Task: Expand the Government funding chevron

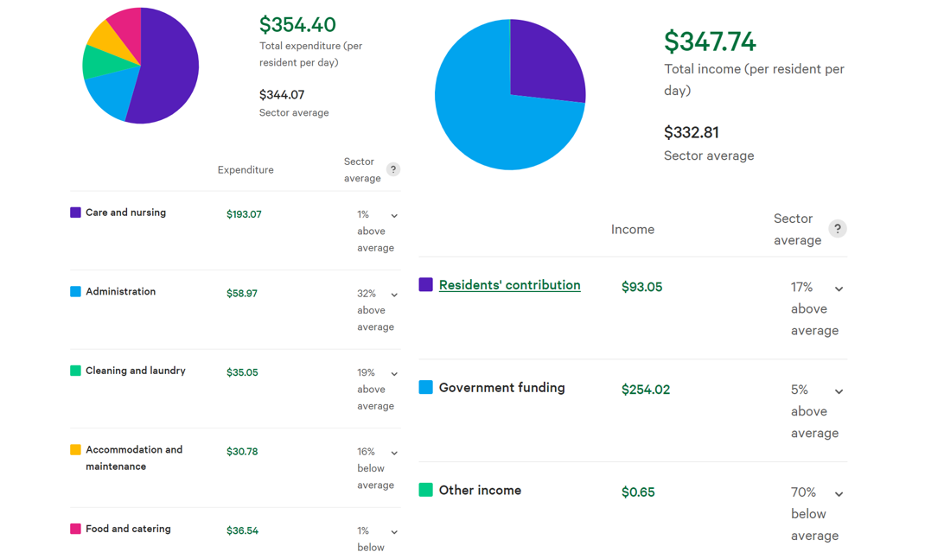Action: (x=839, y=392)
